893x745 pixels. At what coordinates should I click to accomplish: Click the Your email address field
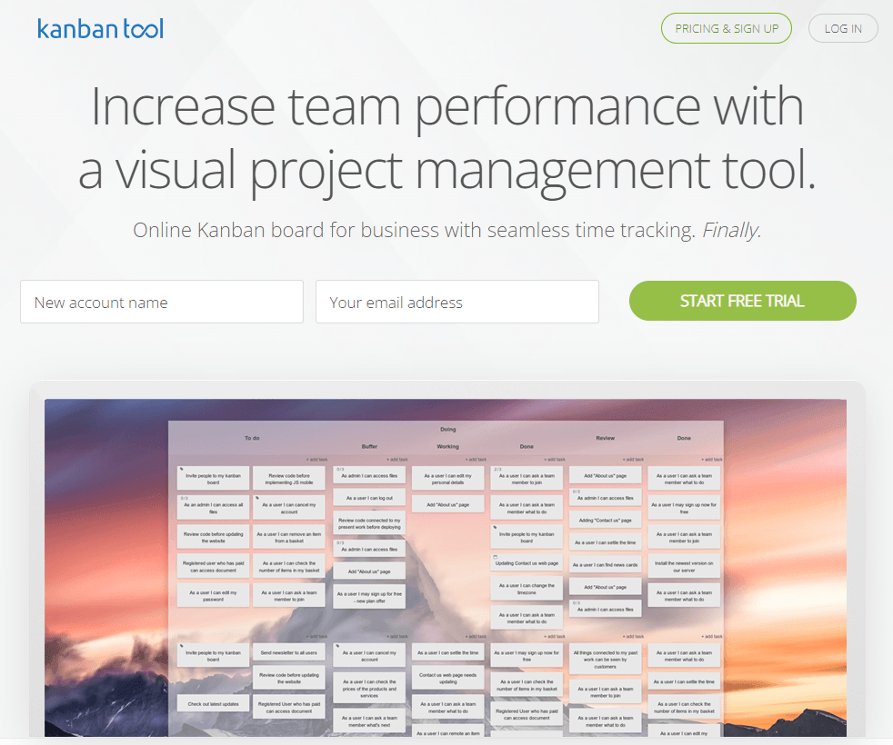point(457,303)
